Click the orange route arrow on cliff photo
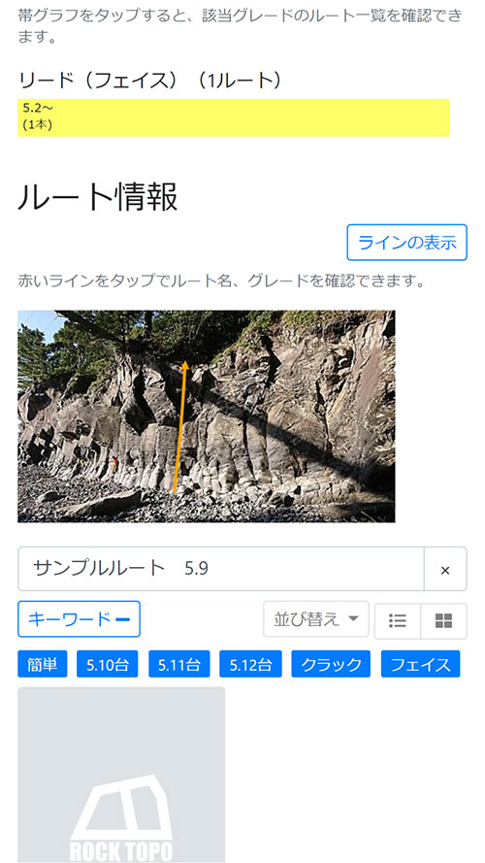This screenshot has height=863, width=485. click(x=180, y=426)
